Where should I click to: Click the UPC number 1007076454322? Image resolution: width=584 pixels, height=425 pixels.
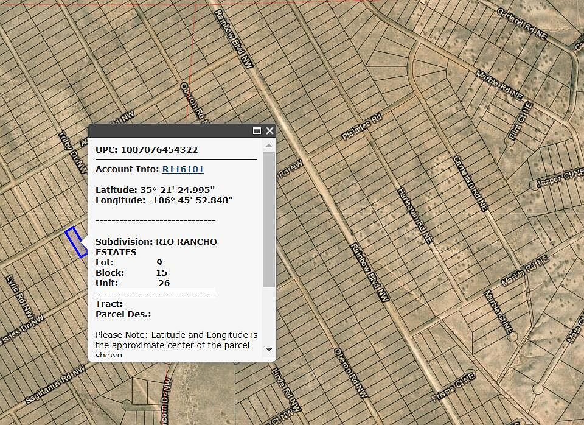[x=159, y=150]
